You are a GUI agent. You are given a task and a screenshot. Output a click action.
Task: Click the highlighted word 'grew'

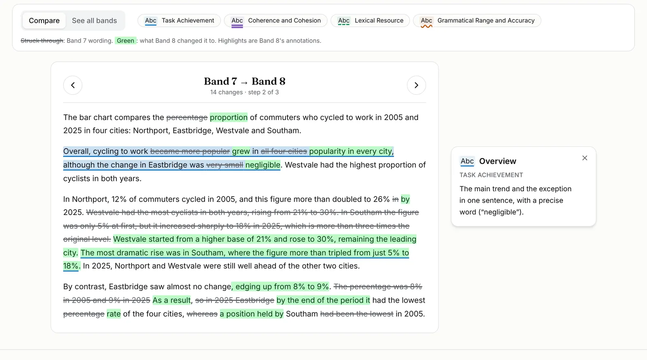(x=241, y=152)
